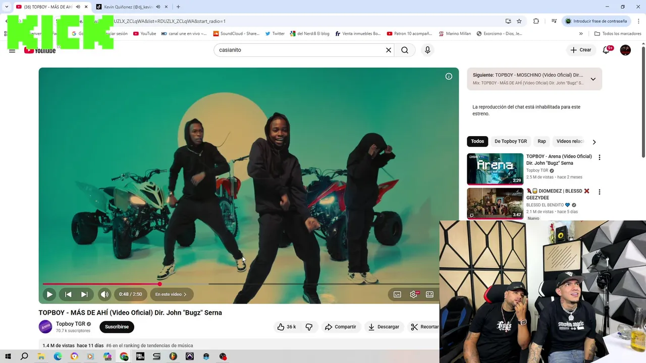646x363 pixels.
Task: Open Call of Duty from the taskbar
Action: (x=140, y=356)
